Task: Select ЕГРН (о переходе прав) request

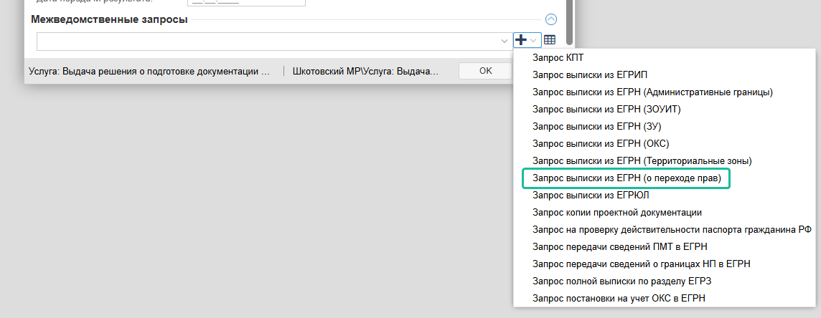Action: point(626,178)
